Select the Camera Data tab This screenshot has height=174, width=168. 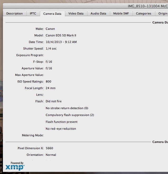[52, 14]
